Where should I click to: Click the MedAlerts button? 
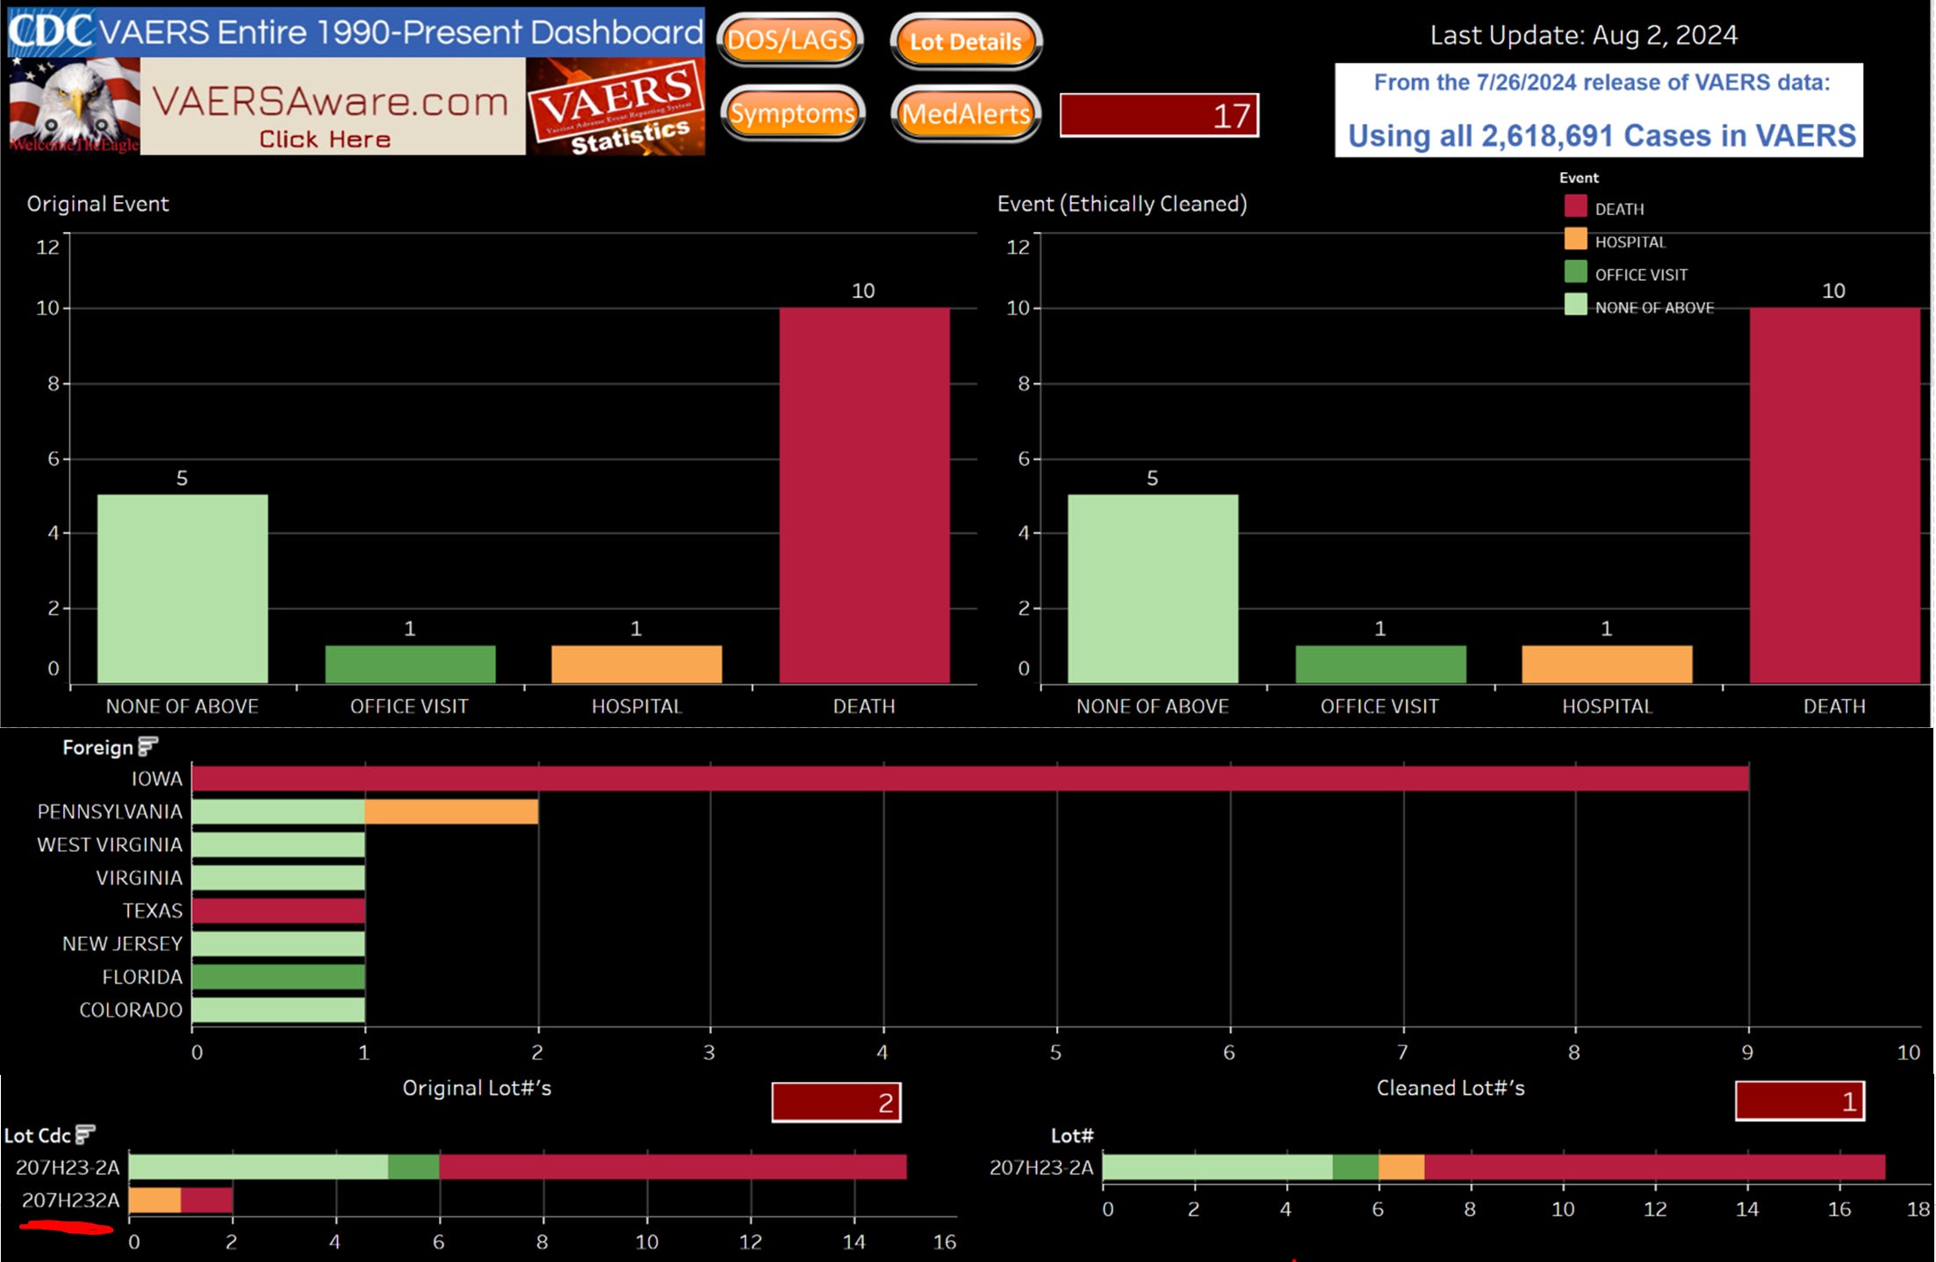coord(966,113)
